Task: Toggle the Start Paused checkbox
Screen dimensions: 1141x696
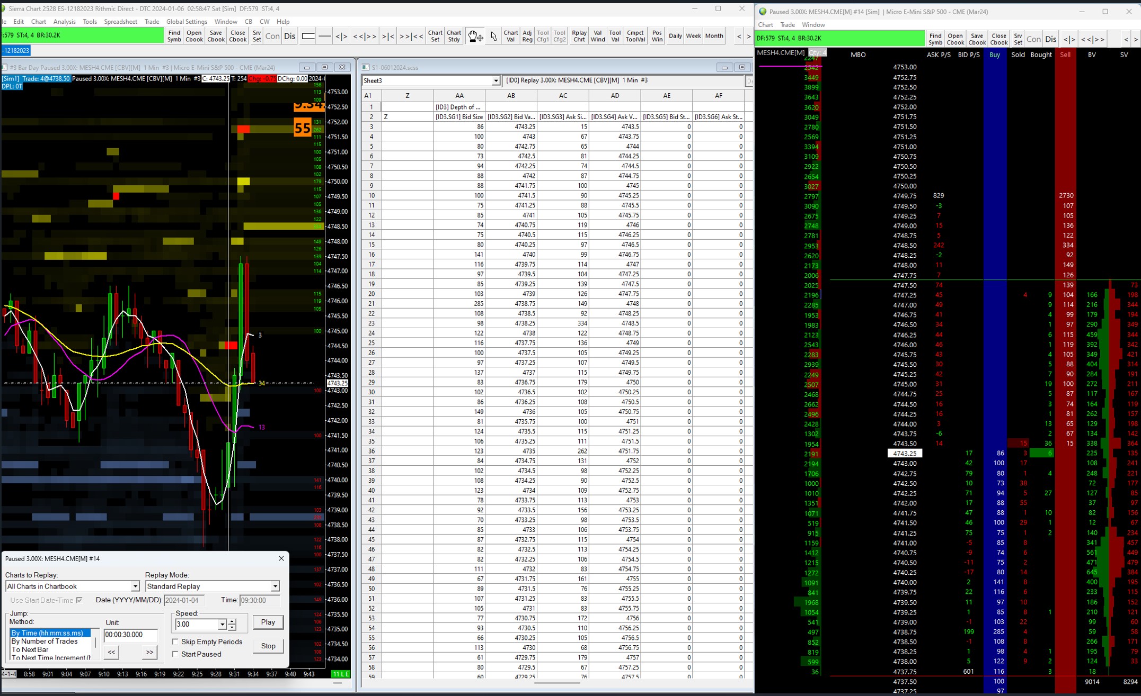Action: pyautogui.click(x=175, y=654)
